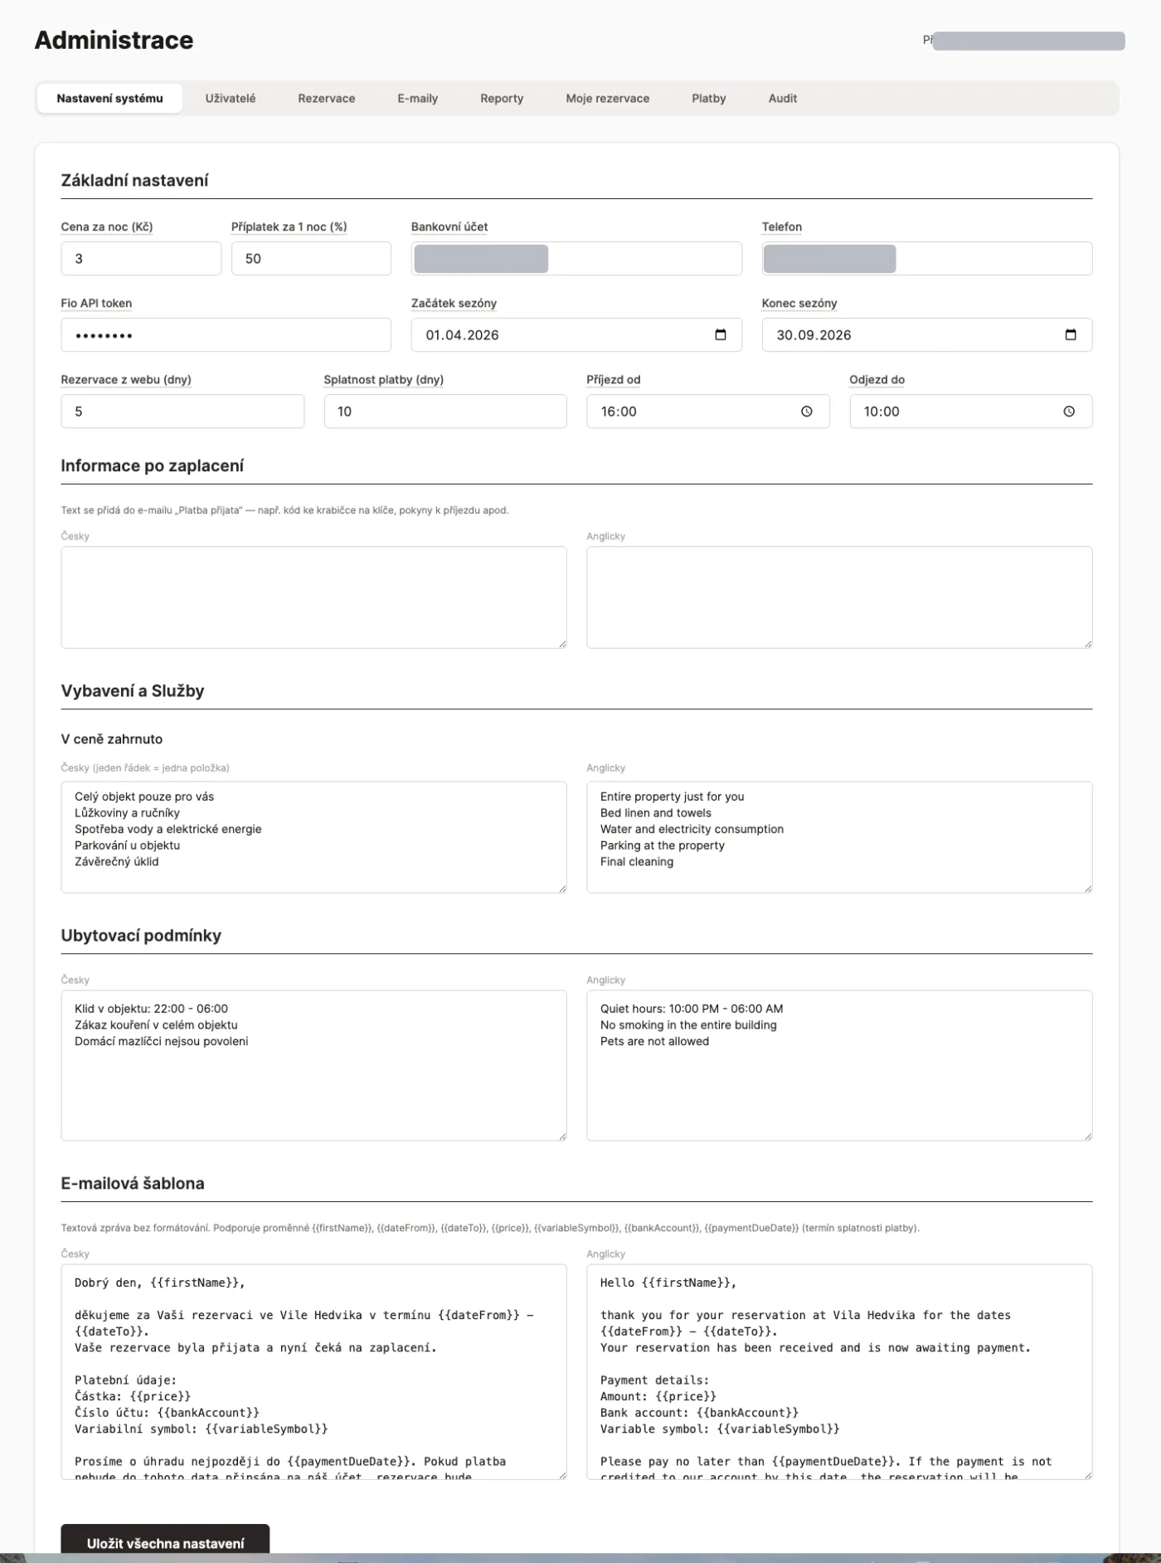Click the Příplatek za 1 noc field

tap(311, 259)
